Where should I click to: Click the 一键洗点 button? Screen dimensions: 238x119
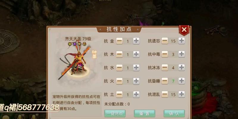115,113
